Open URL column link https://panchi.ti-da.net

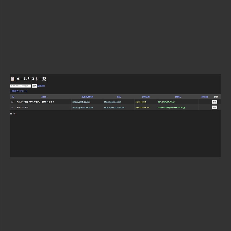(x=114, y=108)
